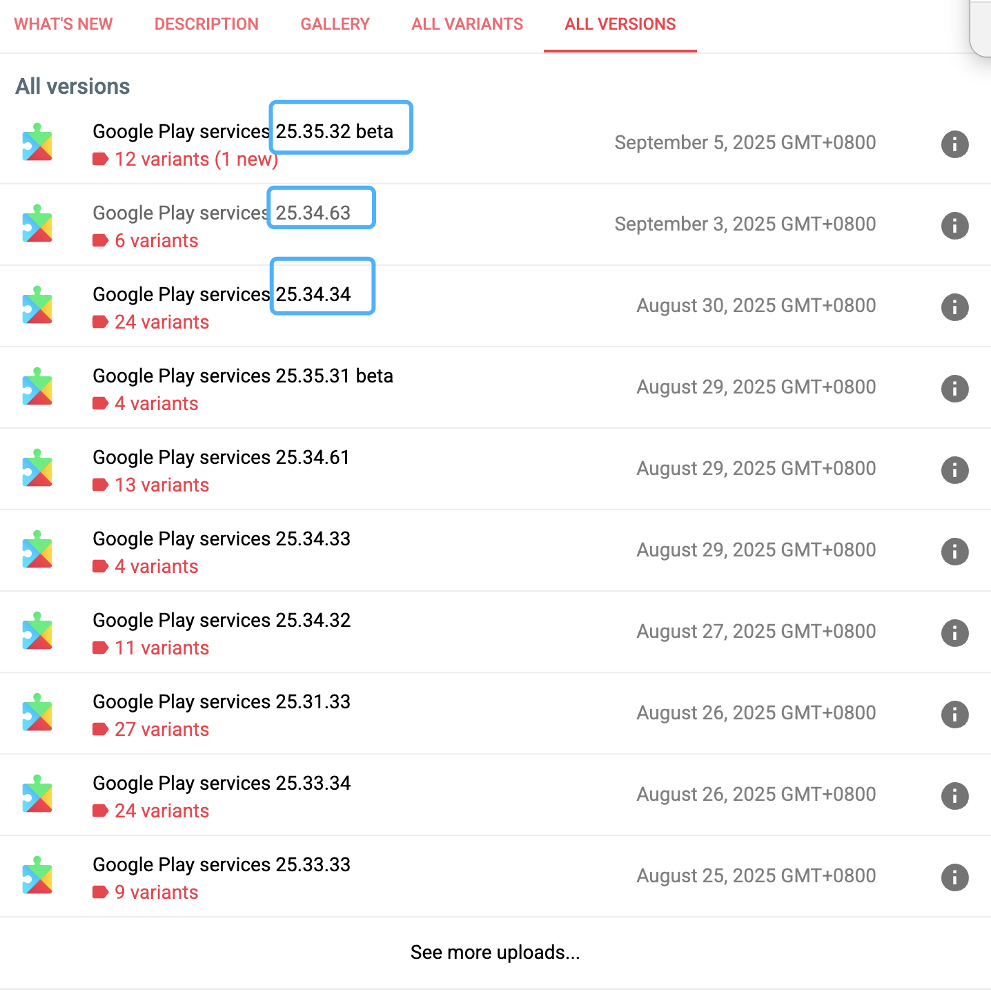Click app icon beside version 25.34.34
The image size is (991, 990).
coord(37,305)
